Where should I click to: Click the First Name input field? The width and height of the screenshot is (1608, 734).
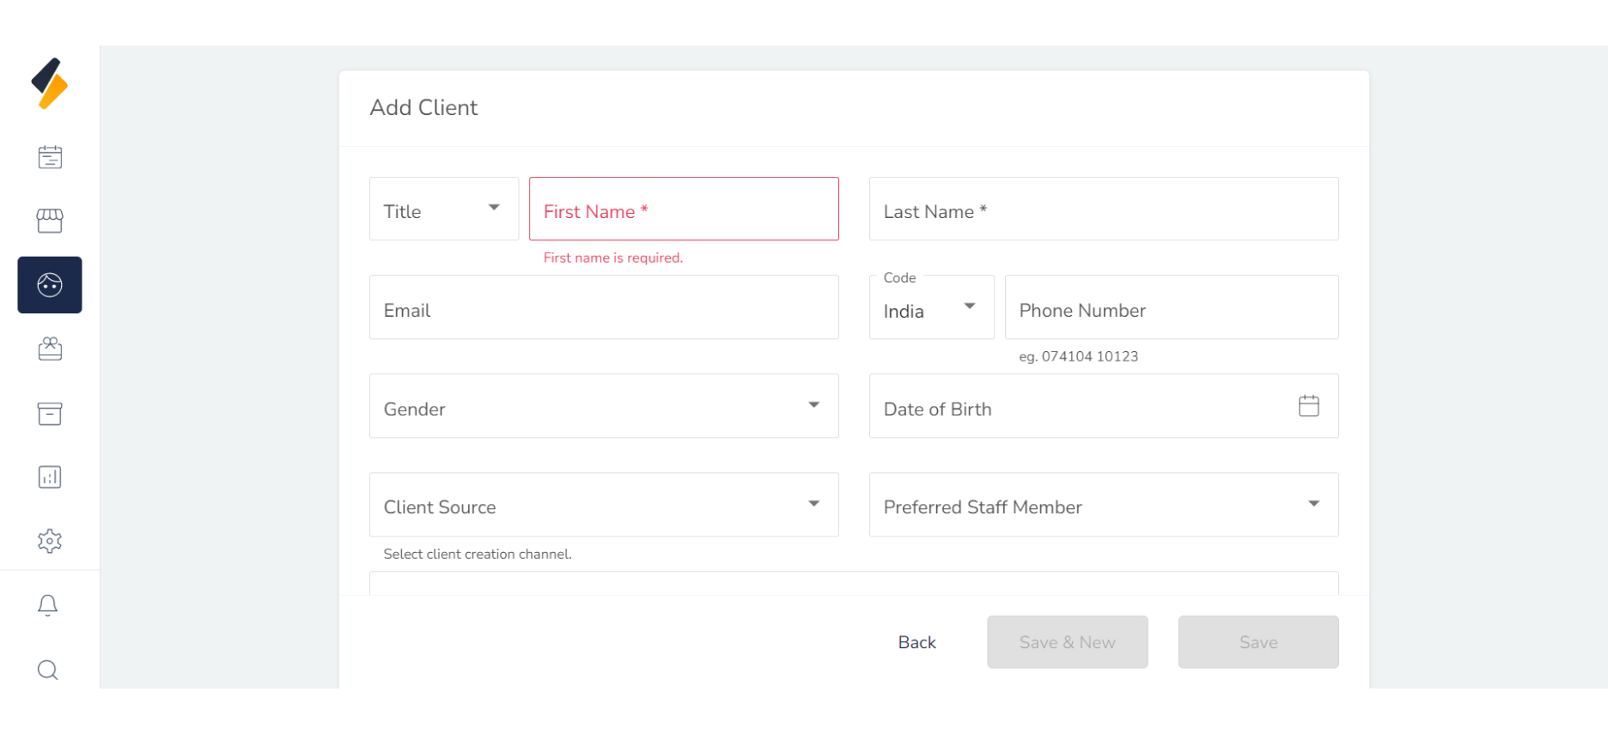tap(684, 209)
